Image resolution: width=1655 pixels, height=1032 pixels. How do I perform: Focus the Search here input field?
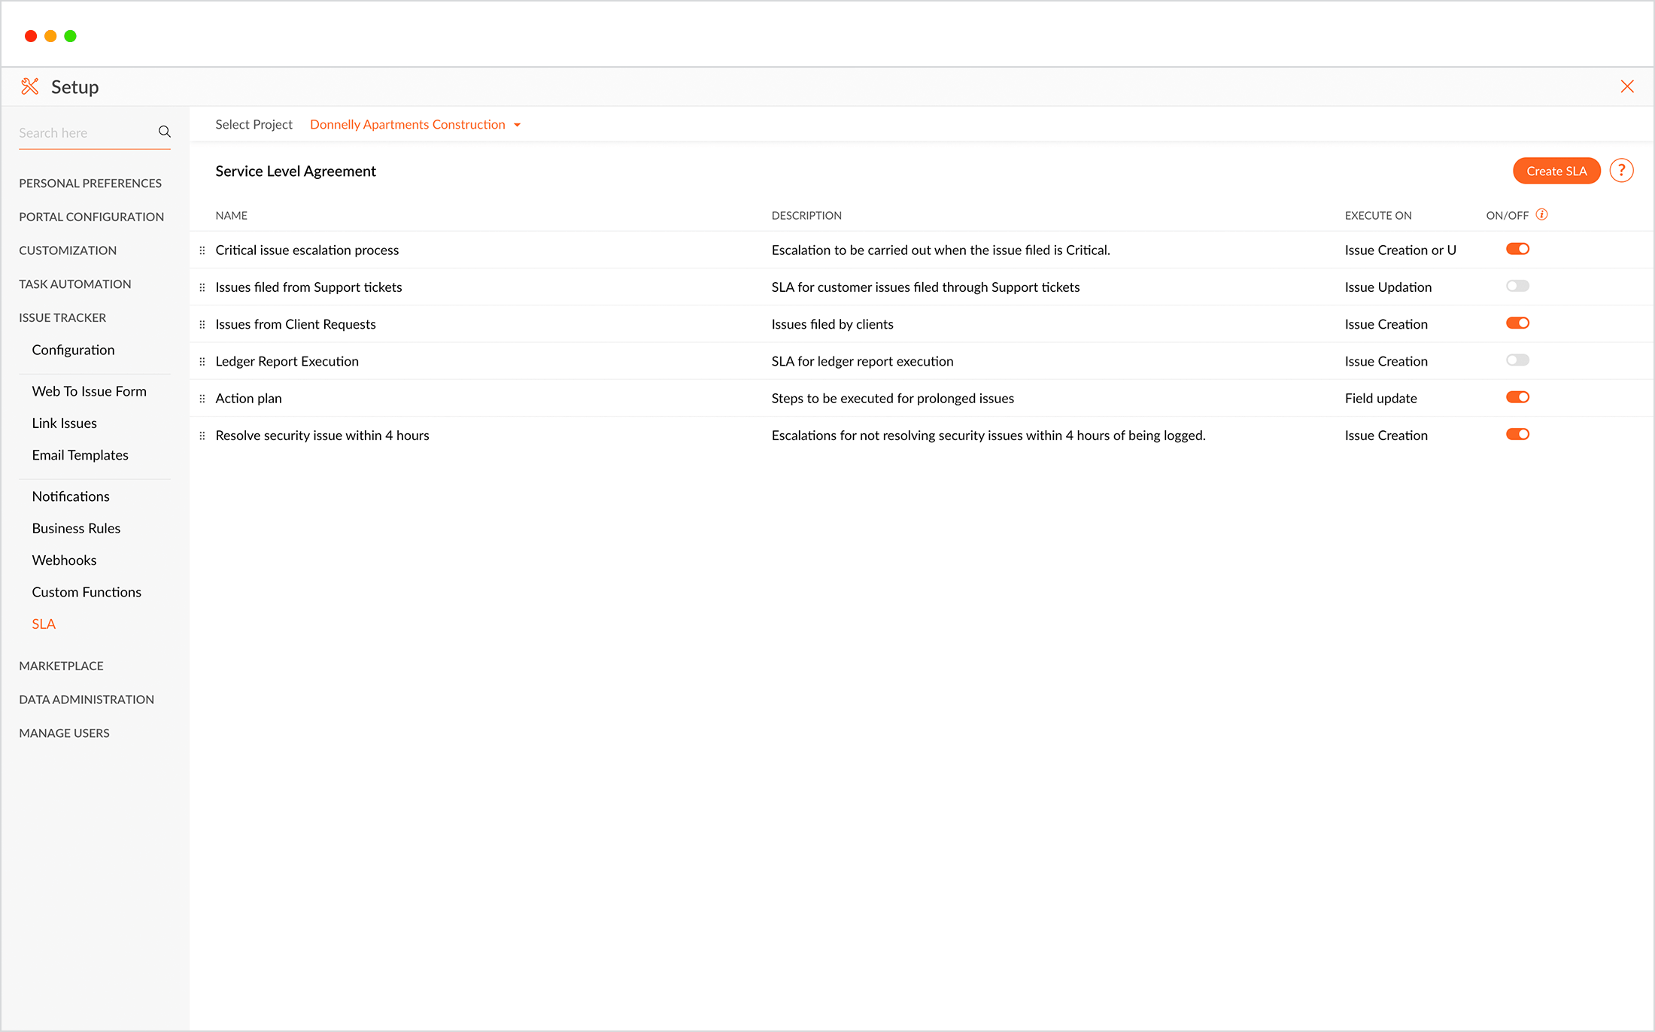coord(83,133)
